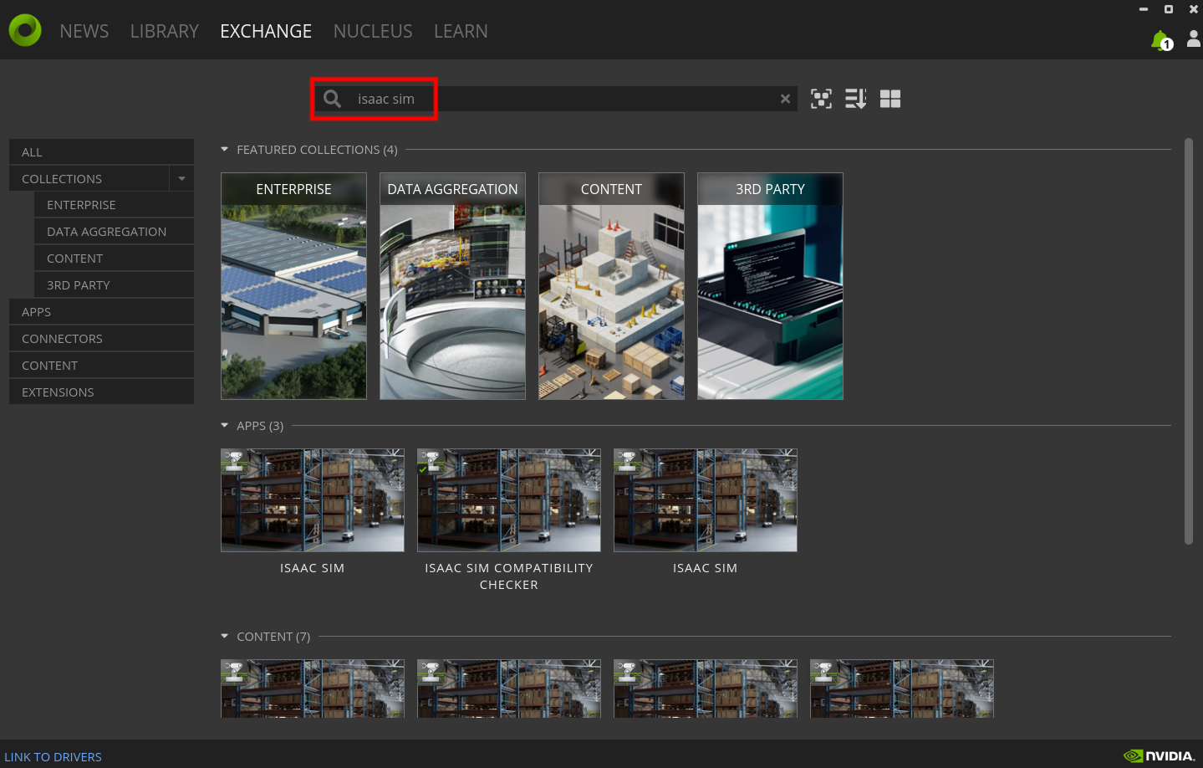This screenshot has width=1203, height=768.
Task: Open Isaac Sim Compatibility Checker thumbnail
Action: [509, 500]
